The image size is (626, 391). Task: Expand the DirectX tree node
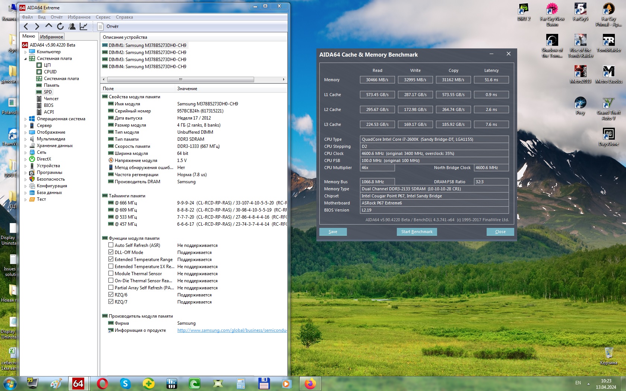coord(25,159)
